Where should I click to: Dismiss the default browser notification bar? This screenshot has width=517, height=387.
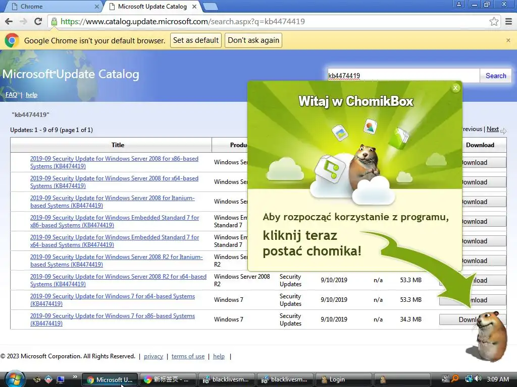click(x=508, y=40)
